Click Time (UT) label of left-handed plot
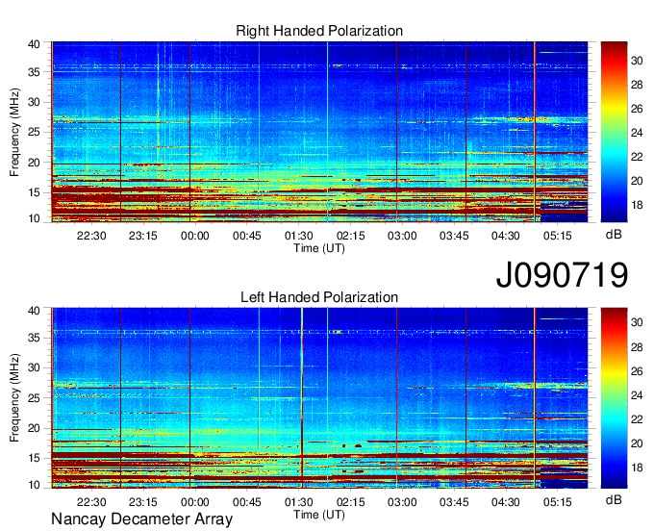 (x=319, y=515)
